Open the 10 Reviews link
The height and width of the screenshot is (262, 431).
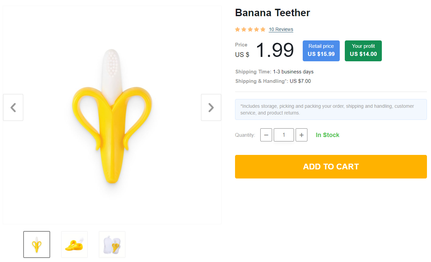tap(281, 29)
